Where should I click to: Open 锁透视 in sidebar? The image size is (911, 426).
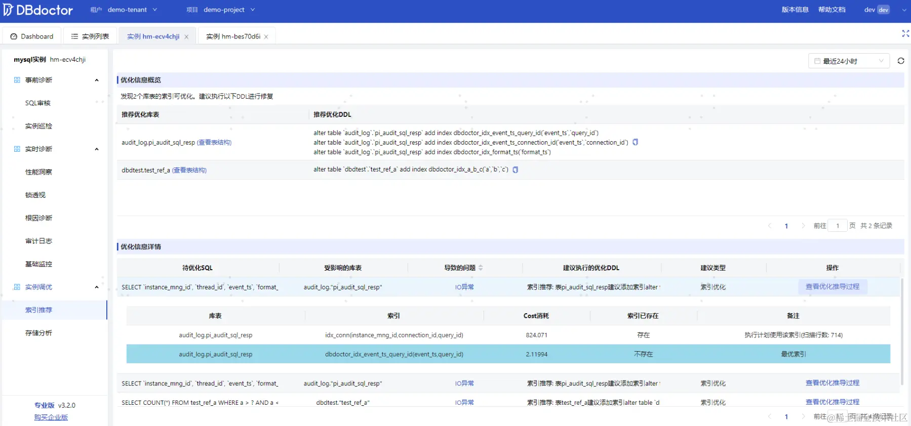[x=35, y=195]
